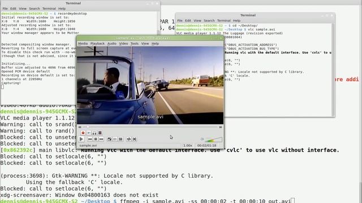Open Help menu in vlc sample.avi Terminal
Screen dimensions: 362x203
pos(236,20)
